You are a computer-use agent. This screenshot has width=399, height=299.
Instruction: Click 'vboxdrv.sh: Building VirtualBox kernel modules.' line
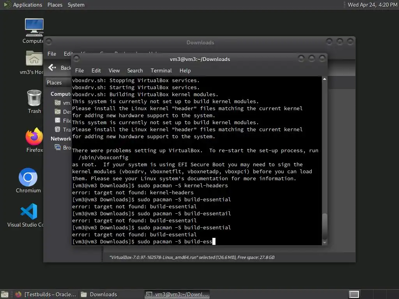tap(145, 94)
